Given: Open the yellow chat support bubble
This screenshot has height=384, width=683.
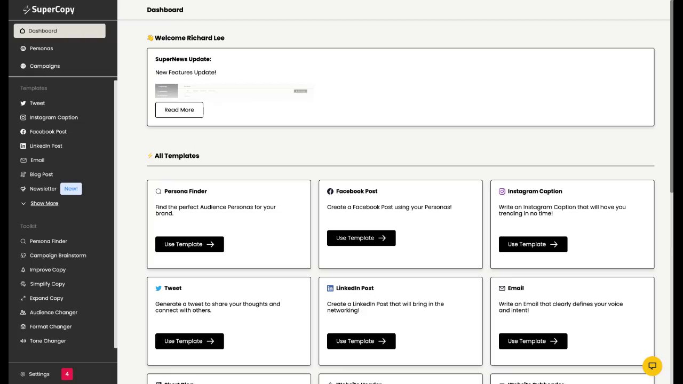Looking at the screenshot, I should [x=652, y=366].
